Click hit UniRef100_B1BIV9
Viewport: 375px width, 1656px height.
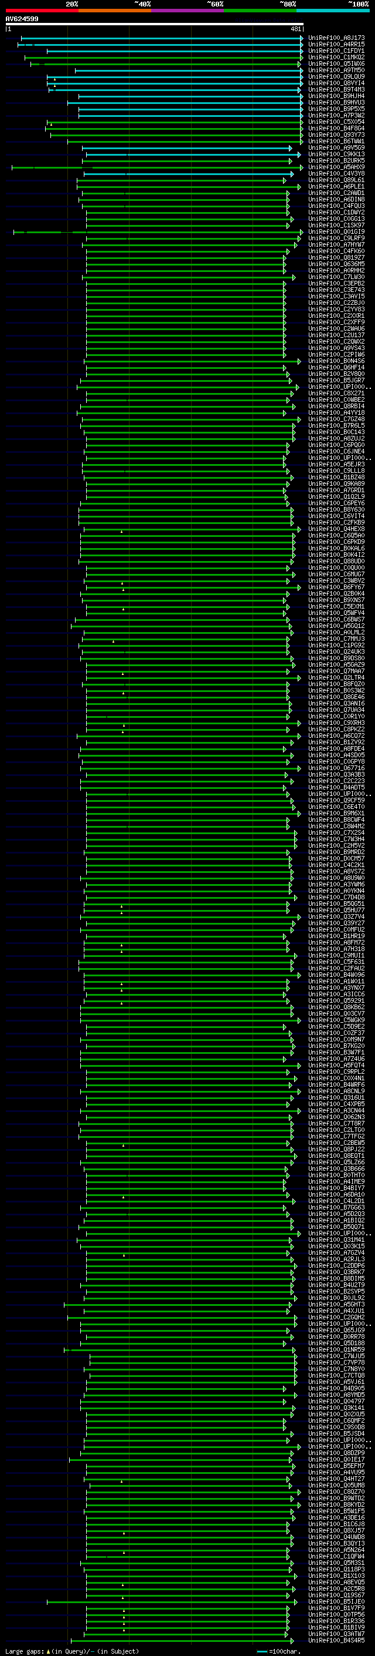336,1627
